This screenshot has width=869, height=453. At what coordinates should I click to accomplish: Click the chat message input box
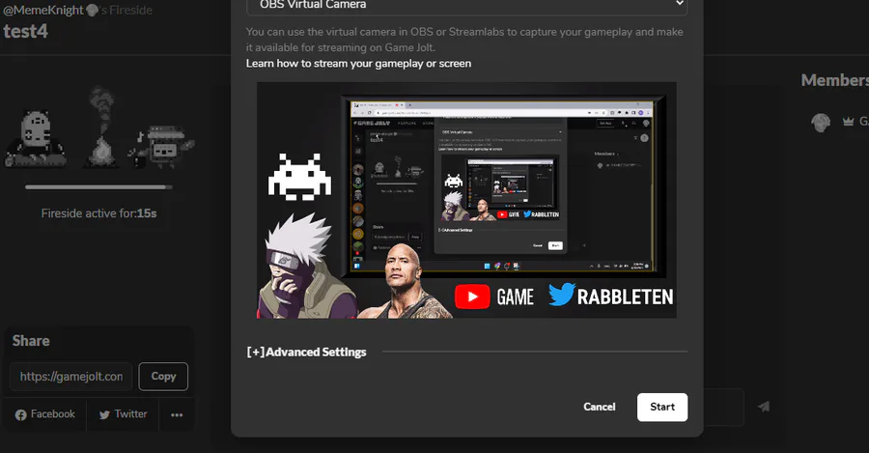(724, 407)
